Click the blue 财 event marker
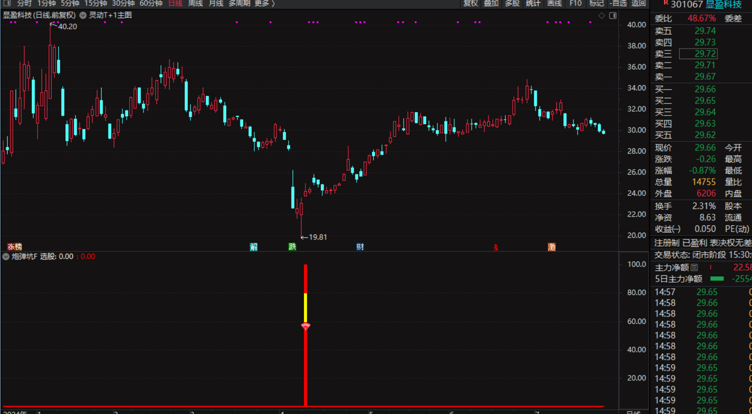This screenshot has width=752, height=414. coord(360,247)
